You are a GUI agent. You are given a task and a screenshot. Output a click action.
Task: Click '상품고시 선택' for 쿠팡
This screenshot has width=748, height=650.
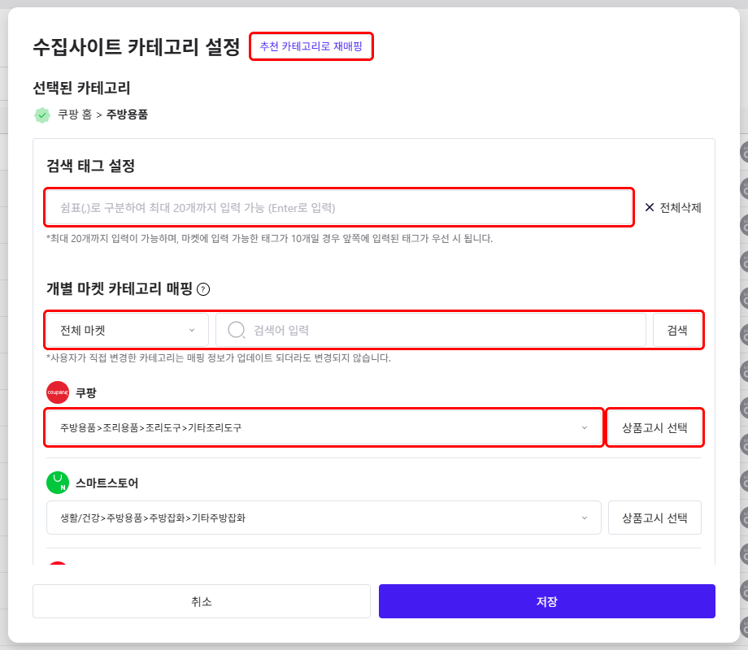tap(654, 427)
